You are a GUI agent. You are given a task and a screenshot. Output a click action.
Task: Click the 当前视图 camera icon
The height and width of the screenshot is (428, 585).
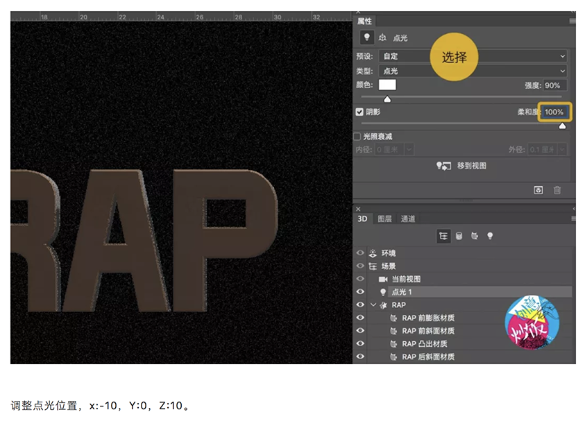pyautogui.click(x=383, y=280)
